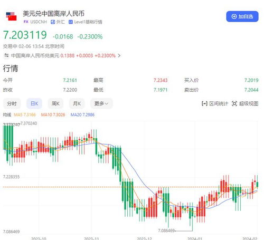The height and width of the screenshot is (240, 264).
Task: Click the Level1 基础行情 icon
Action: (71, 22)
